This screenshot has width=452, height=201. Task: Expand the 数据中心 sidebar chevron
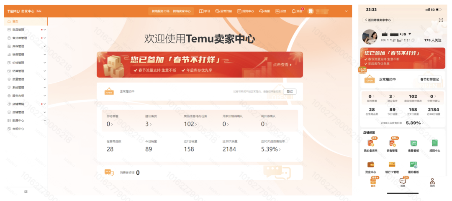45,121
